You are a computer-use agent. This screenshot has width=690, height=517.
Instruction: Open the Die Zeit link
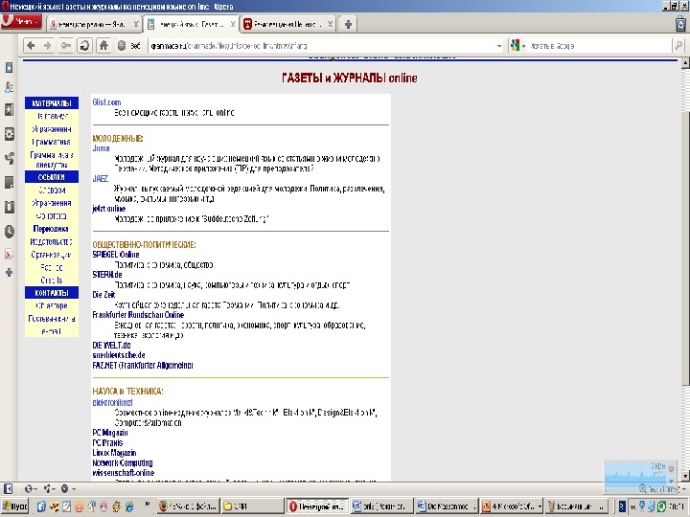[x=103, y=295]
